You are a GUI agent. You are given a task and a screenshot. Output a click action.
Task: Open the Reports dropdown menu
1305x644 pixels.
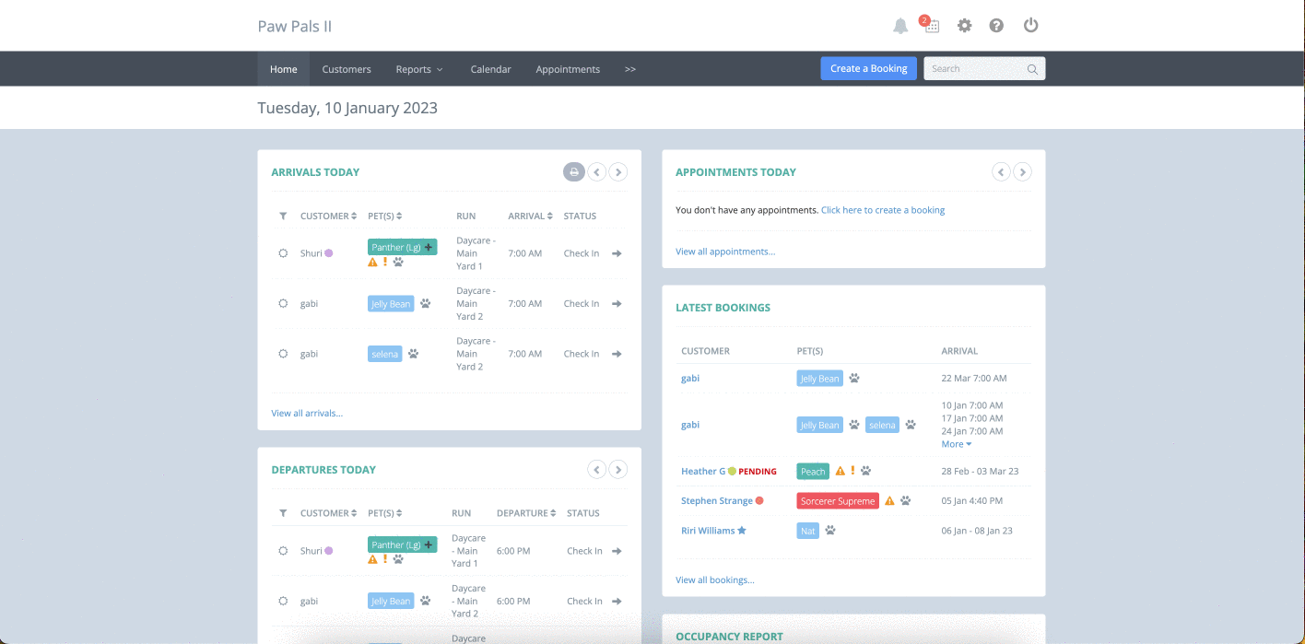coord(419,69)
